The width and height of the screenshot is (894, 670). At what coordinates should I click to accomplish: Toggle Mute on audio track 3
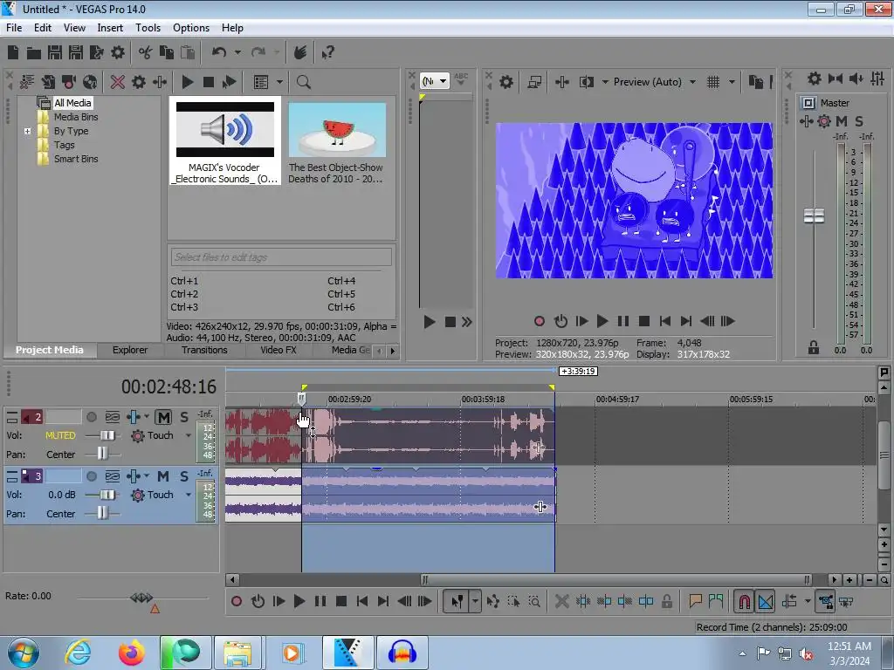click(163, 476)
